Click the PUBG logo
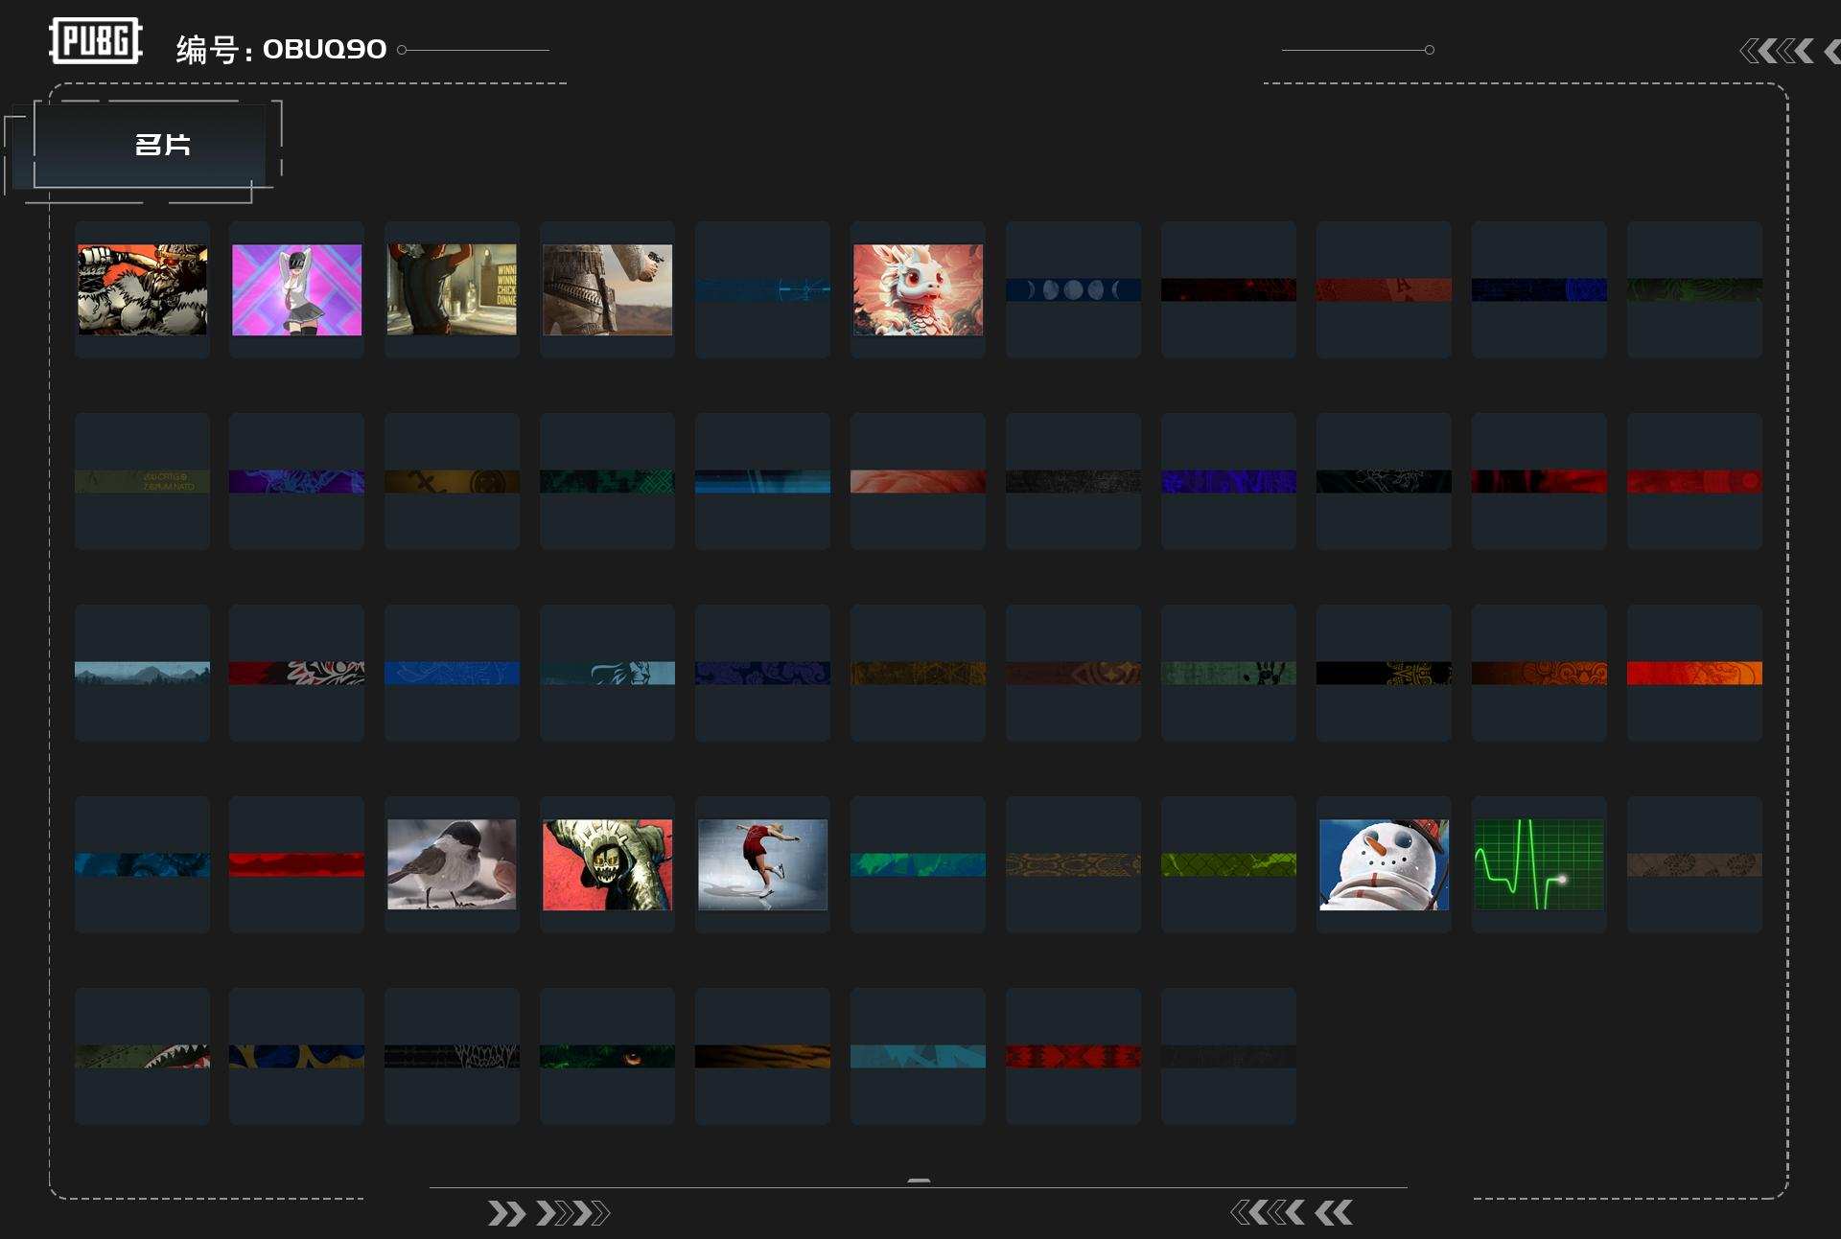1841x1239 pixels. [96, 41]
